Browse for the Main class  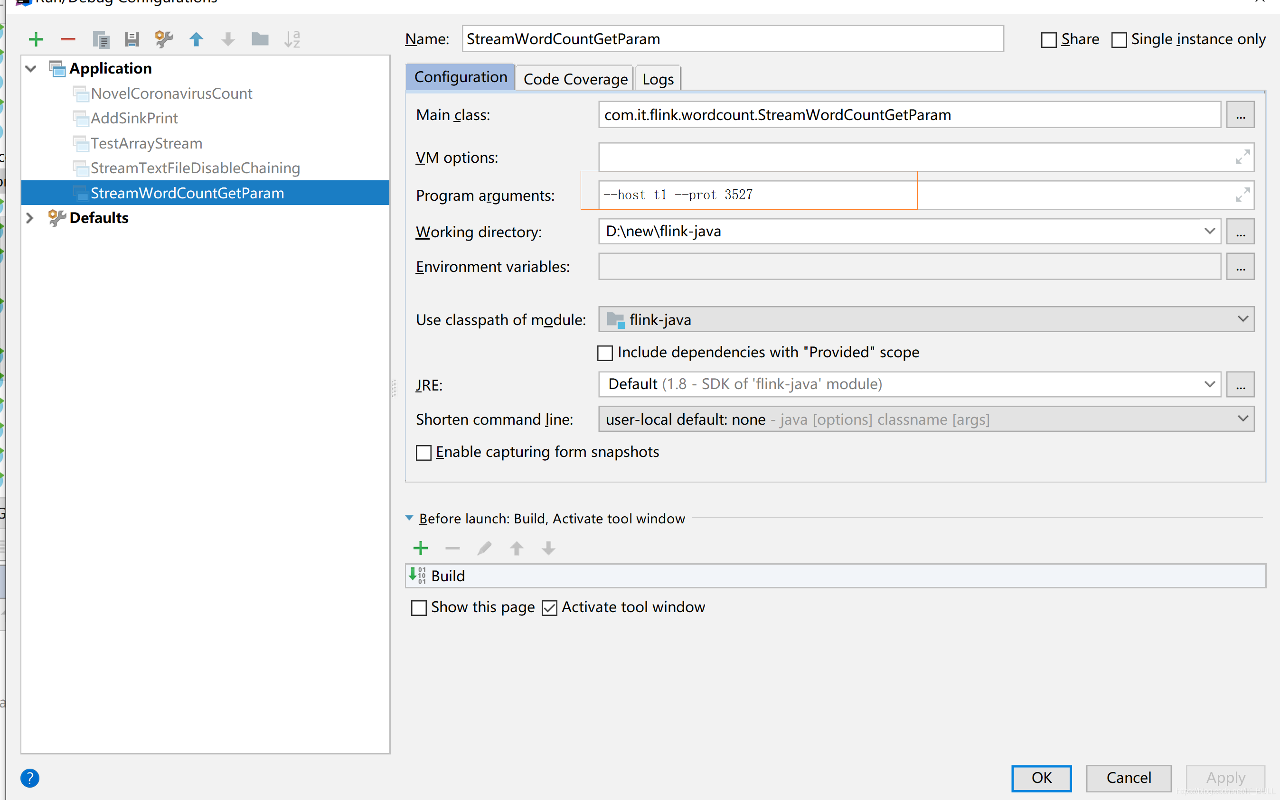(x=1240, y=115)
